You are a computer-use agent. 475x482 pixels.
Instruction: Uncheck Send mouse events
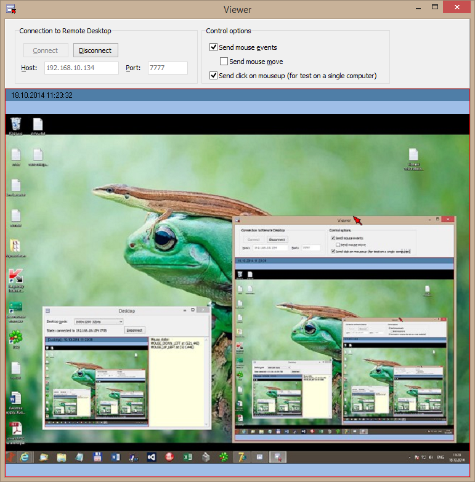coord(214,47)
